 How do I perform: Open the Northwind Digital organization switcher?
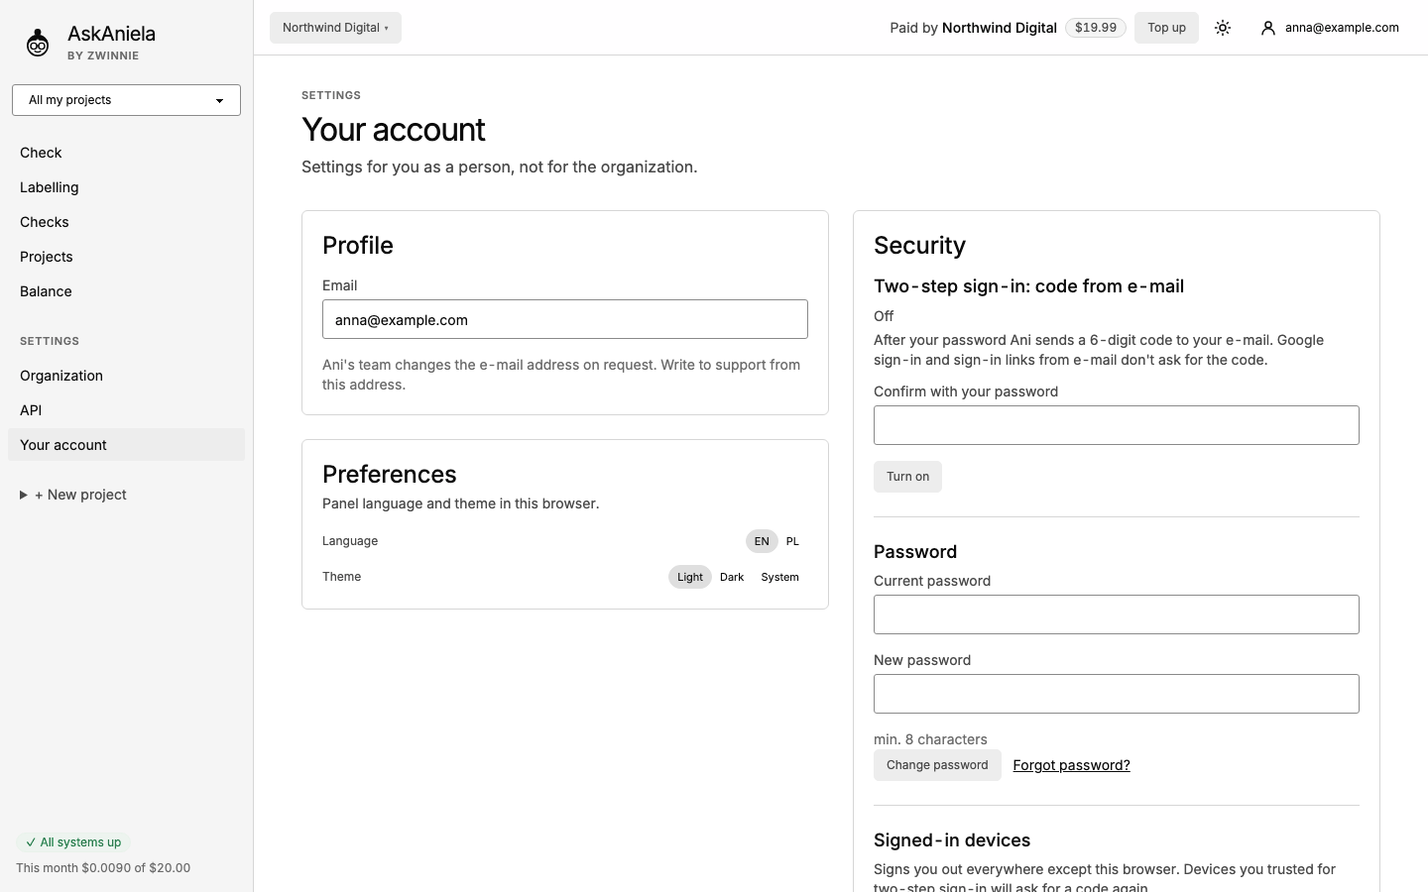click(335, 28)
